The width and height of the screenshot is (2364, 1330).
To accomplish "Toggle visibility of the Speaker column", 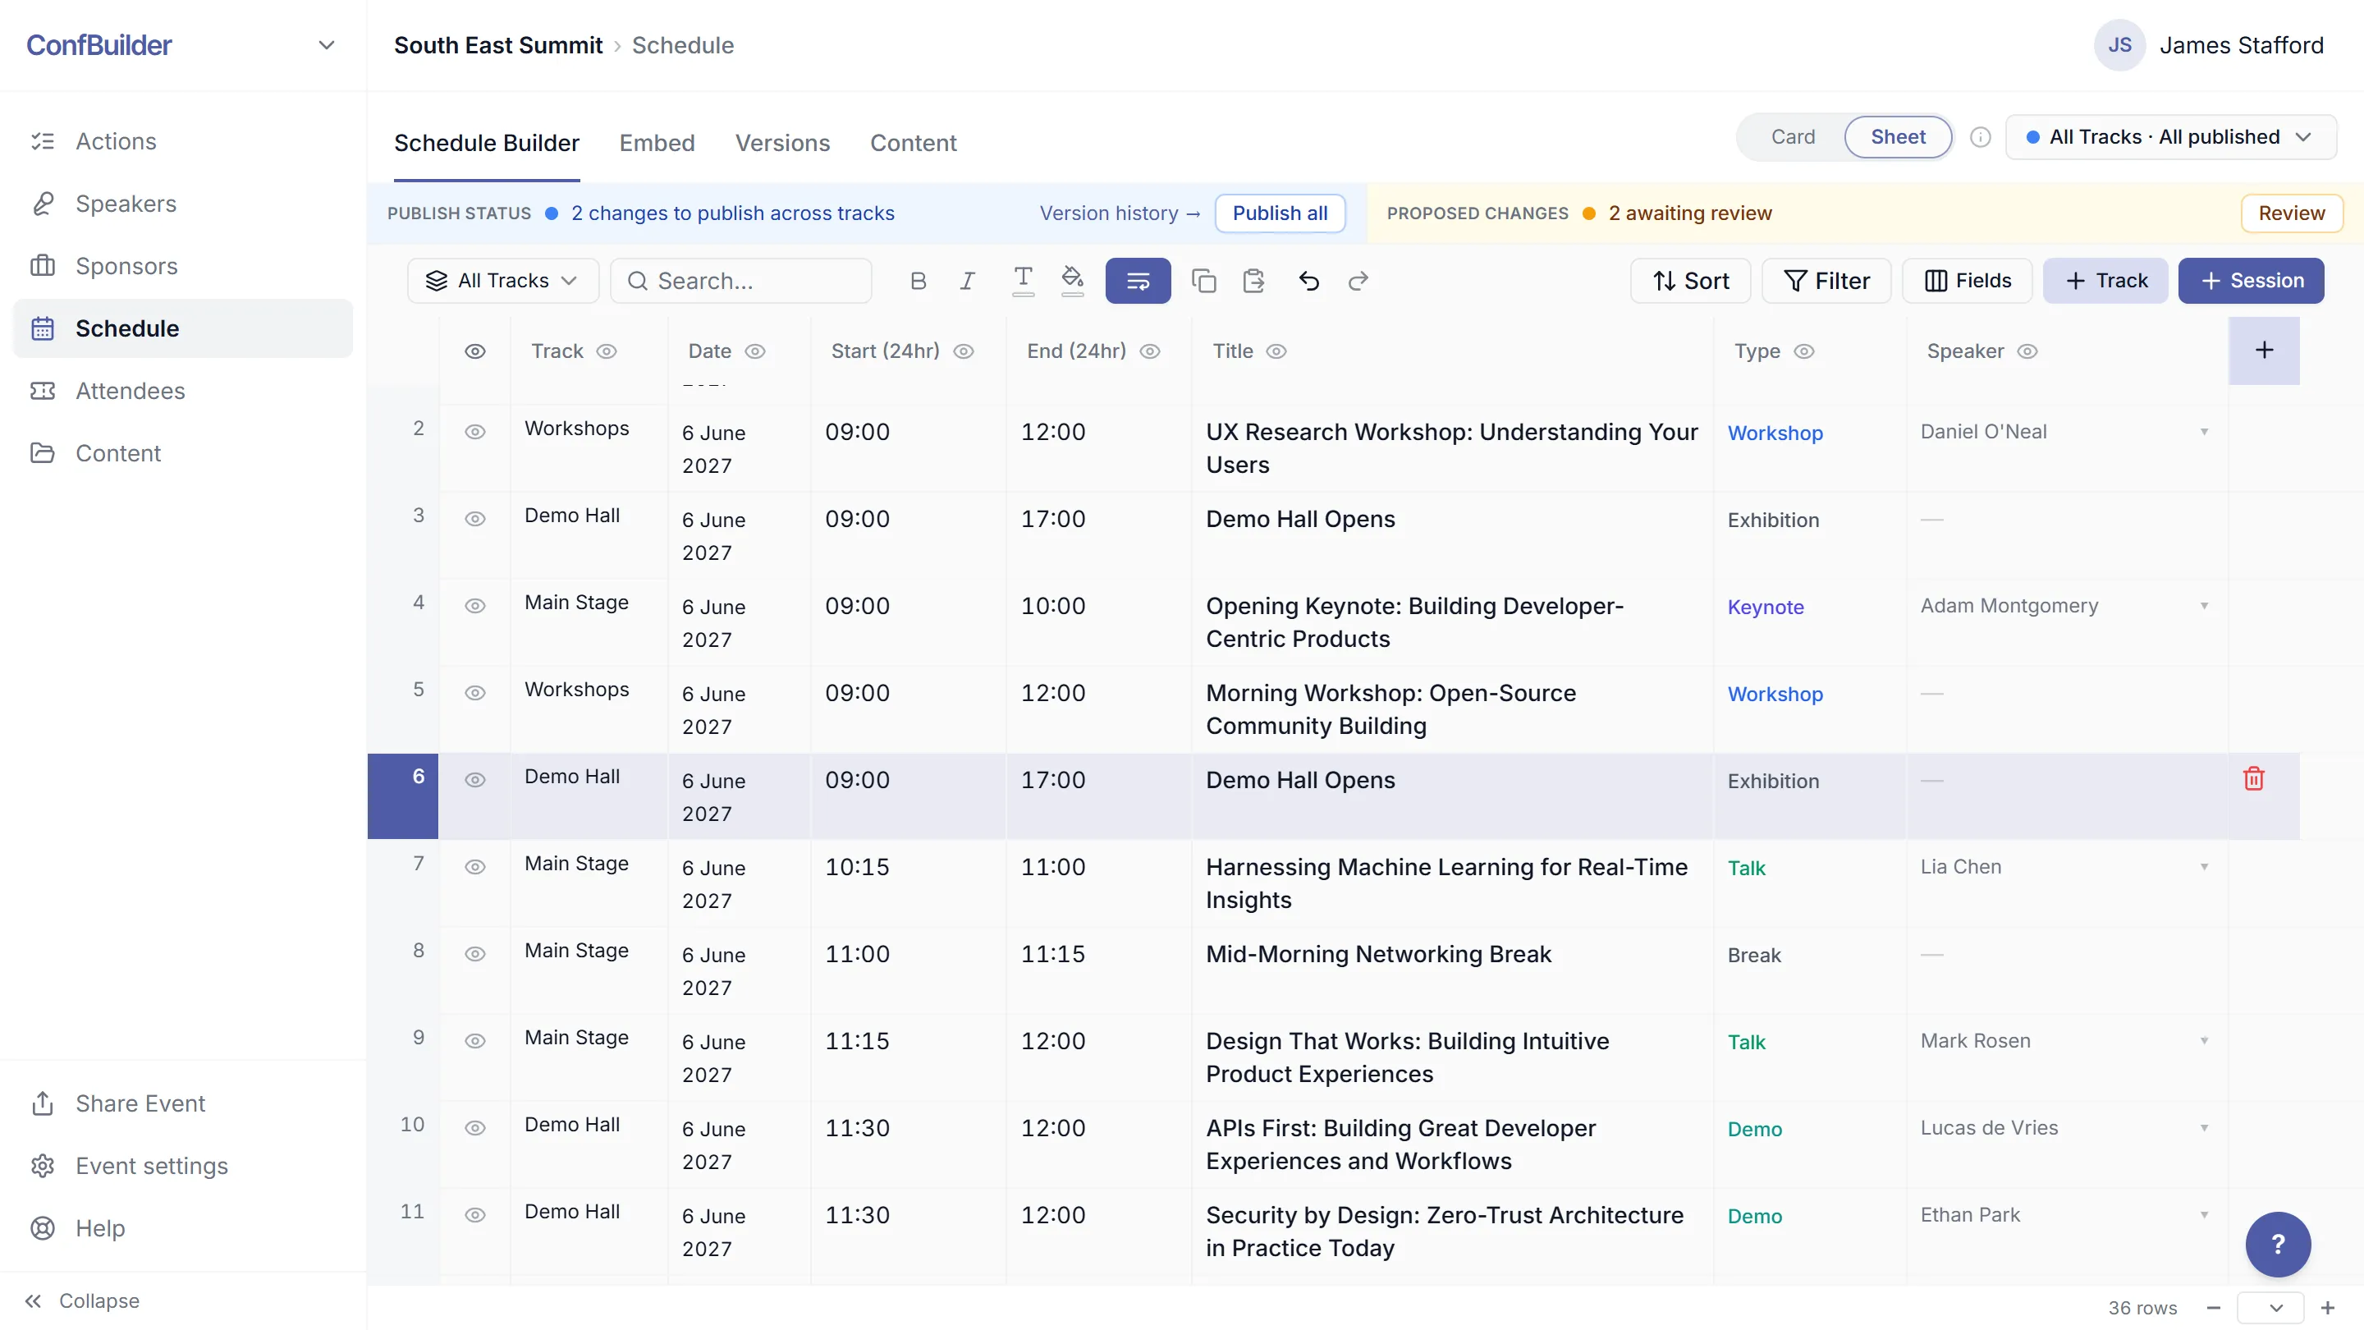I will pyautogui.click(x=2027, y=351).
